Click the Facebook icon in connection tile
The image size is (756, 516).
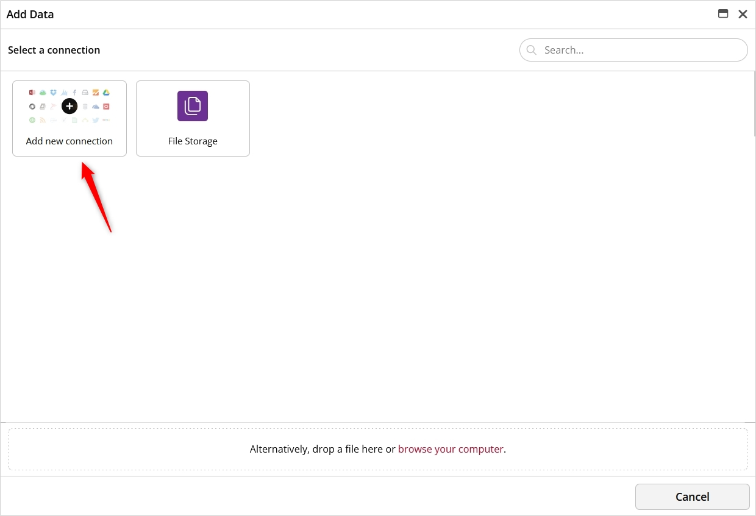pyautogui.click(x=74, y=93)
